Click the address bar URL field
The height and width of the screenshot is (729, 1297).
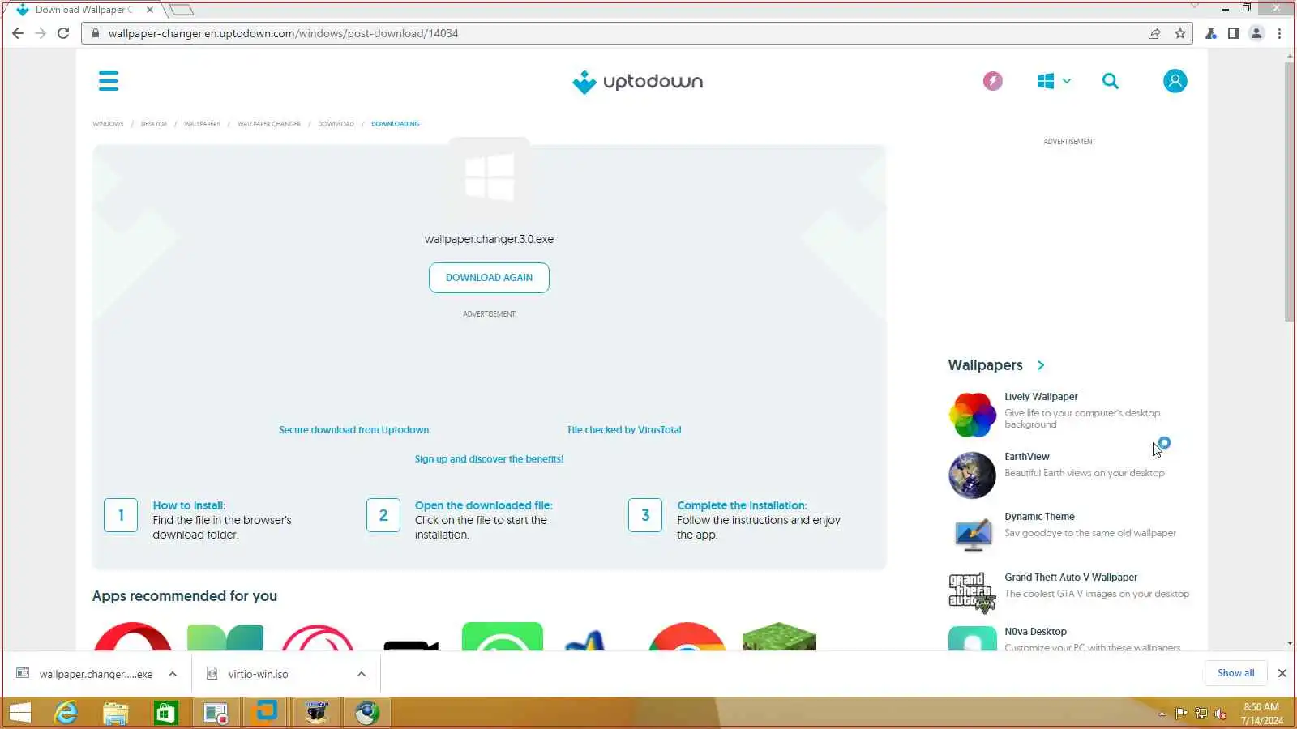[616, 33]
